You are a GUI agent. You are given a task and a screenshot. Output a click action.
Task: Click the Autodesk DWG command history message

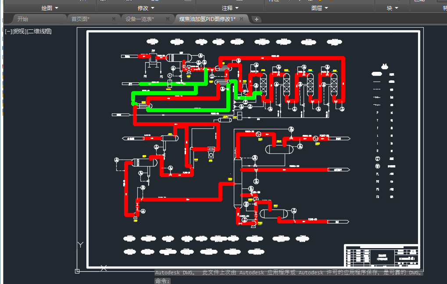pyautogui.click(x=289, y=273)
